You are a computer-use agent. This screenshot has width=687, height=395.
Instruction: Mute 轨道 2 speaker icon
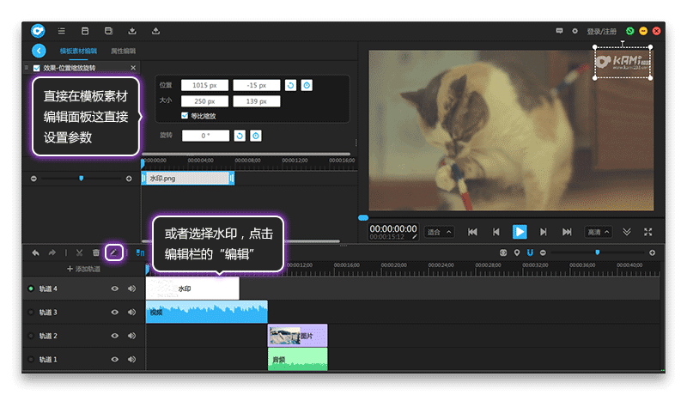point(132,336)
